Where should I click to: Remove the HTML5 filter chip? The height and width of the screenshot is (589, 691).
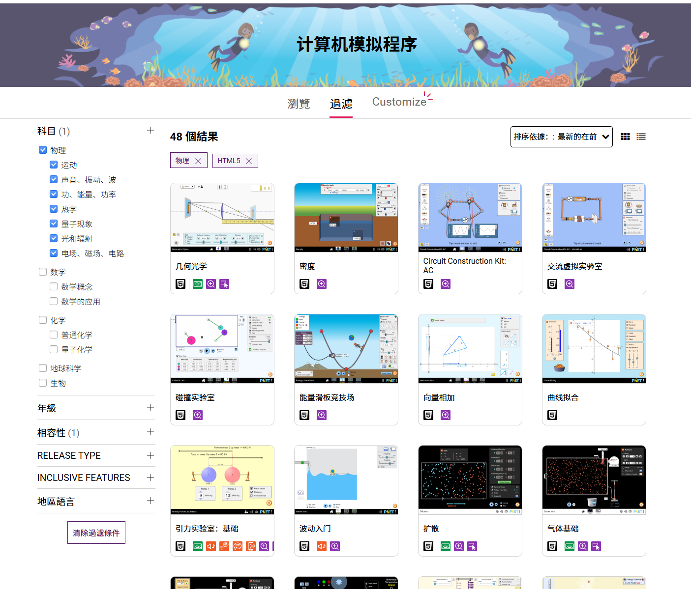pyautogui.click(x=249, y=161)
